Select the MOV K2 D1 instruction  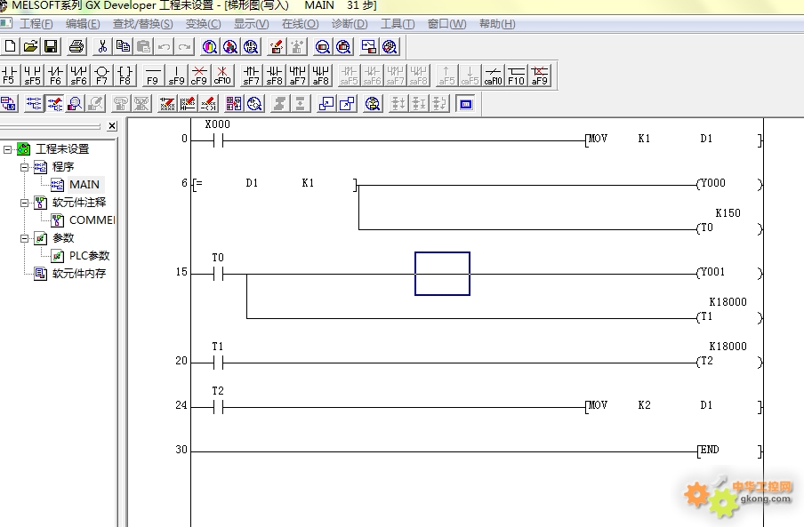672,405
